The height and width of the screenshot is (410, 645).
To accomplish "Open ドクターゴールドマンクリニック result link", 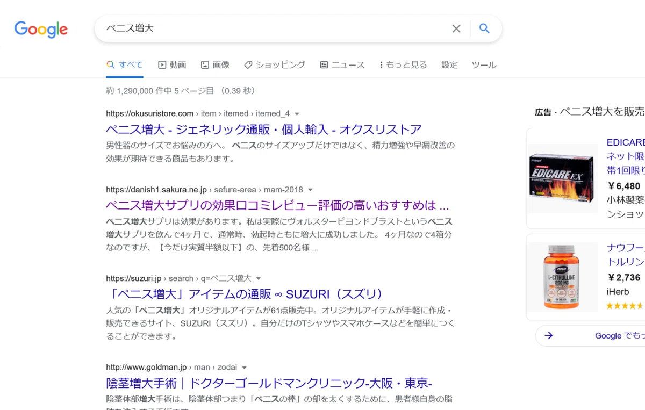I will pos(269,384).
